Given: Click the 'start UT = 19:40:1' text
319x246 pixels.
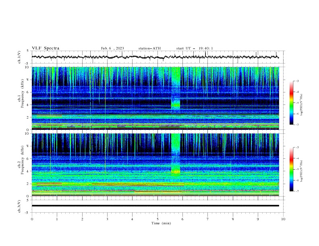Looking at the screenshot, I should point(195,48).
